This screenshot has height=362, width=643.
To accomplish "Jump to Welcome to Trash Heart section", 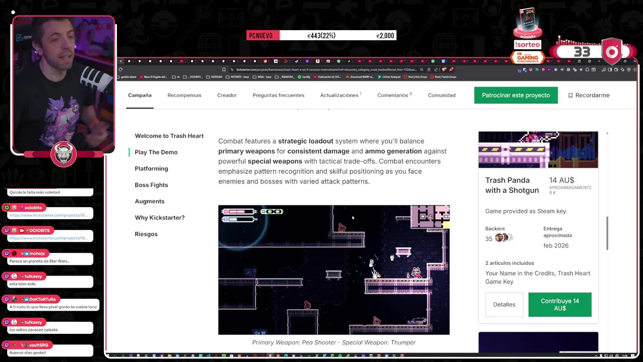I will click(169, 136).
